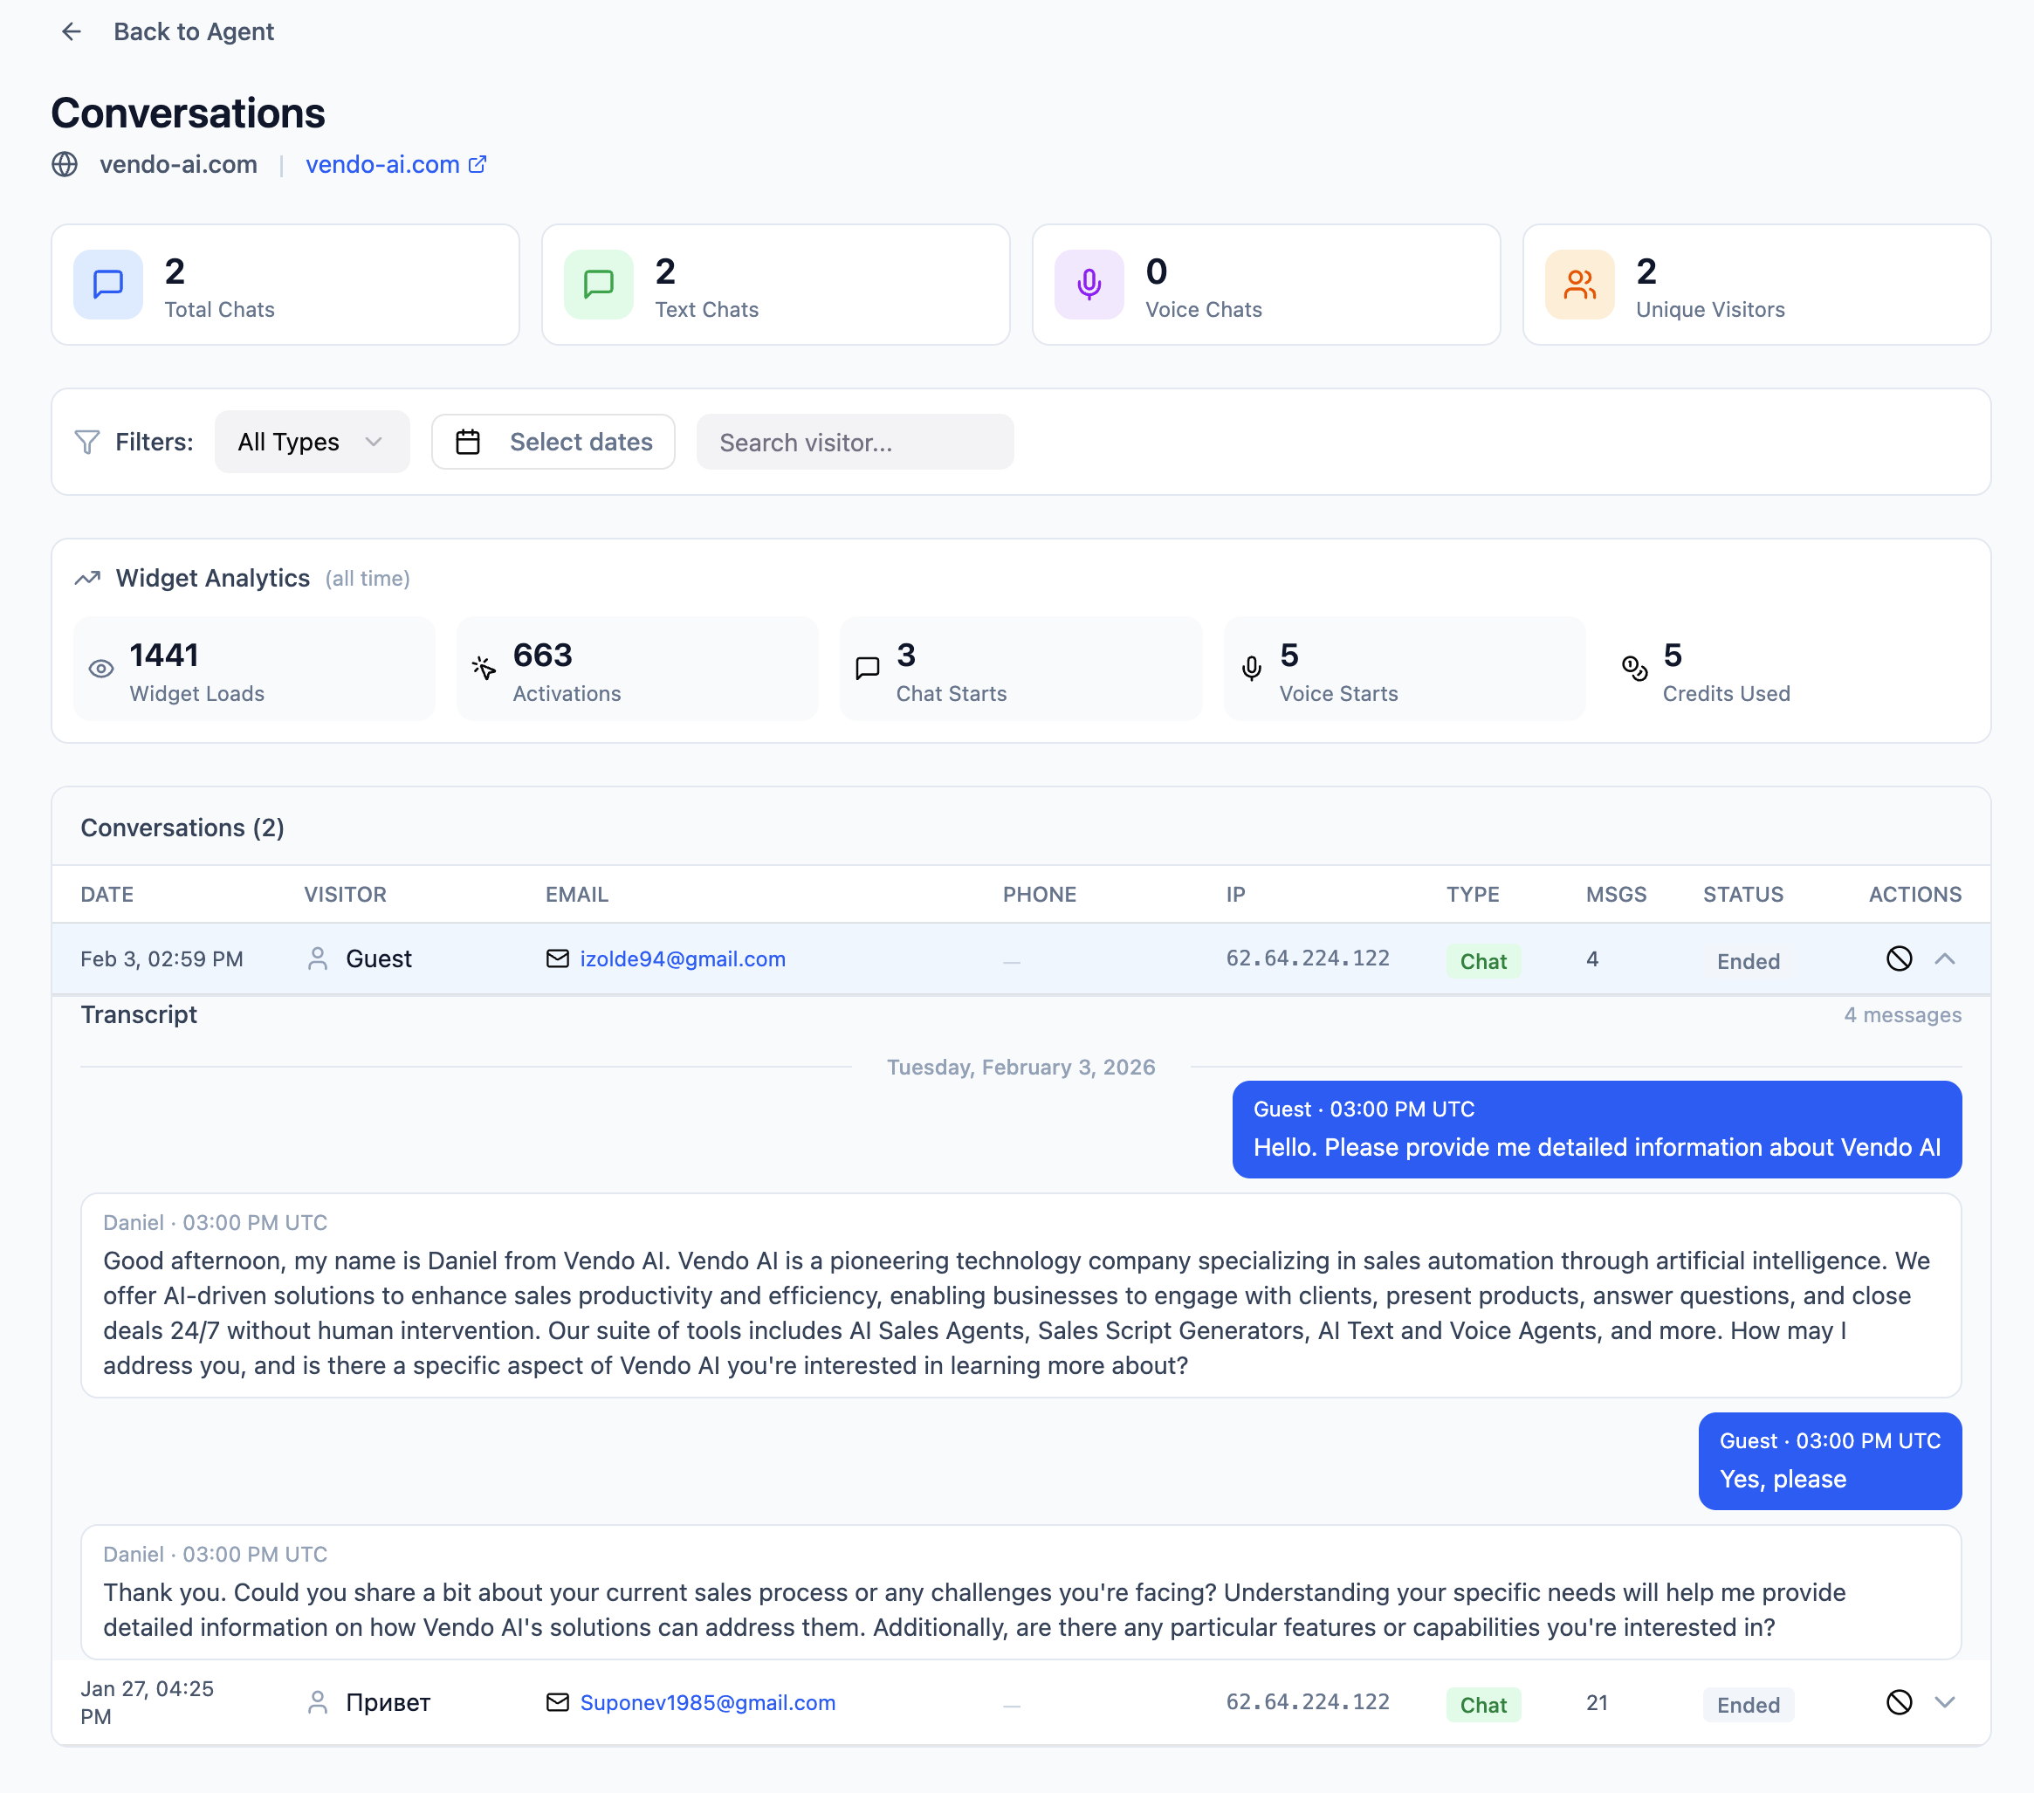The height and width of the screenshot is (1793, 2034).
Task: Click the Total Chats speech bubble icon
Action: click(107, 285)
